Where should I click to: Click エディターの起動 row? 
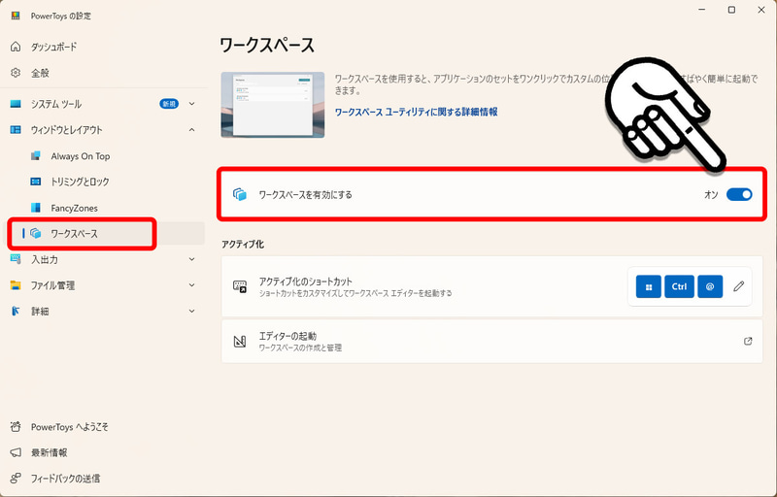491,342
